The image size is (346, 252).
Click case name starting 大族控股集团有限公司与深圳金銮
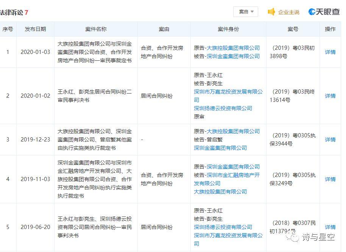point(95,52)
